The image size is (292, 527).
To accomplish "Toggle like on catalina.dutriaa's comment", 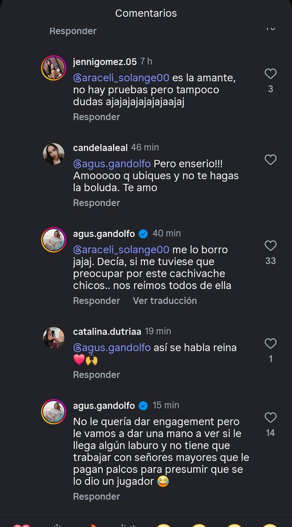I will click(x=270, y=344).
